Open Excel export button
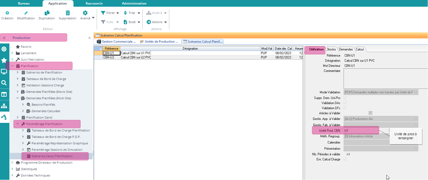This screenshot has height=180, width=428. 132,22
